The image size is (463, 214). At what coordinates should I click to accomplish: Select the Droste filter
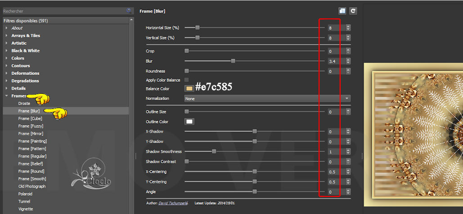24,104
